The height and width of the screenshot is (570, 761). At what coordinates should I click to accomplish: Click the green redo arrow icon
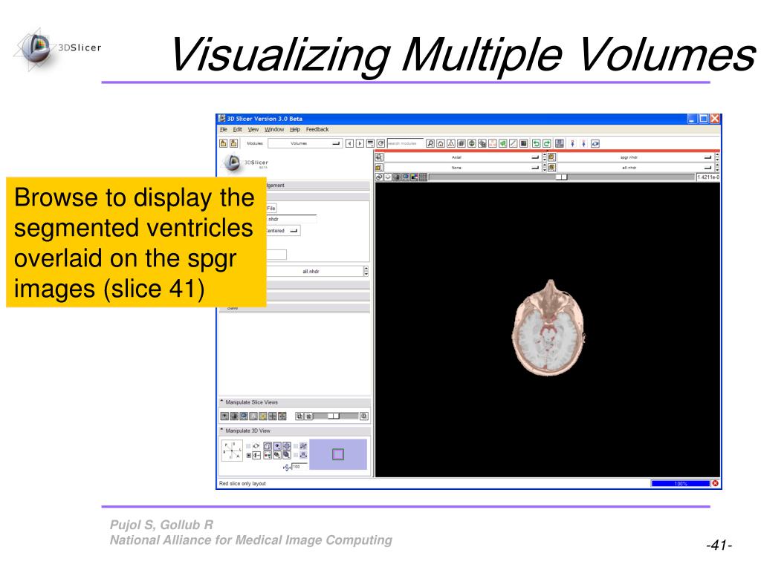(x=547, y=143)
